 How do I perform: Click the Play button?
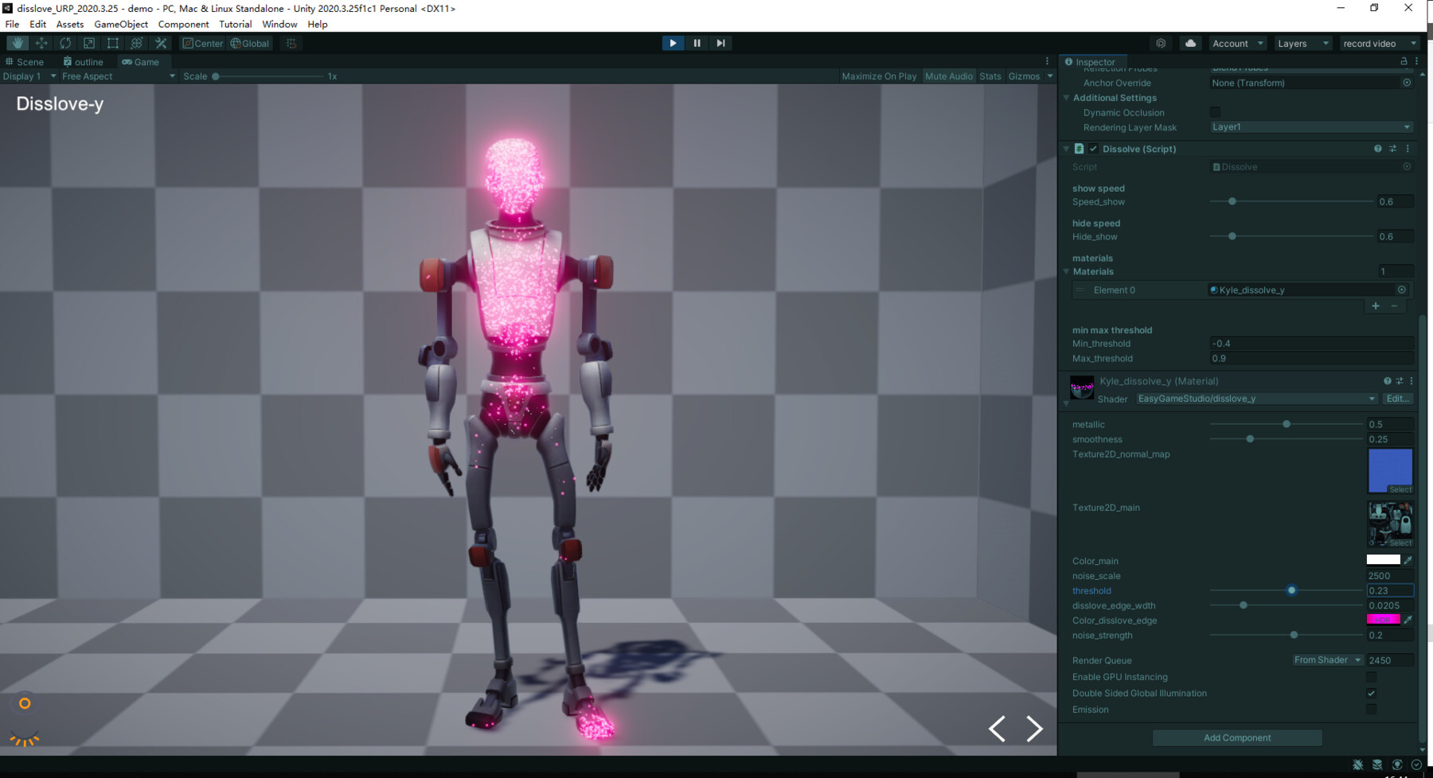[673, 43]
